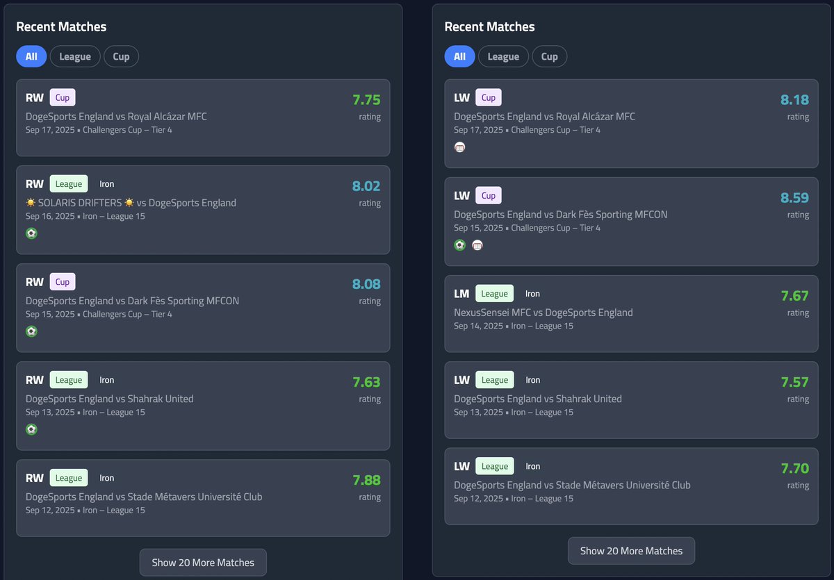Click Show 20 More Matches under the RW matches

203,563
